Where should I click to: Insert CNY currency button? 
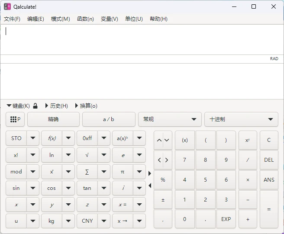(x=87, y=221)
